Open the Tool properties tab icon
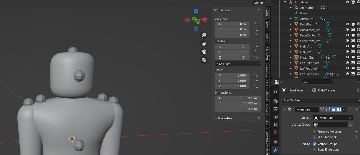 click(x=276, y=91)
